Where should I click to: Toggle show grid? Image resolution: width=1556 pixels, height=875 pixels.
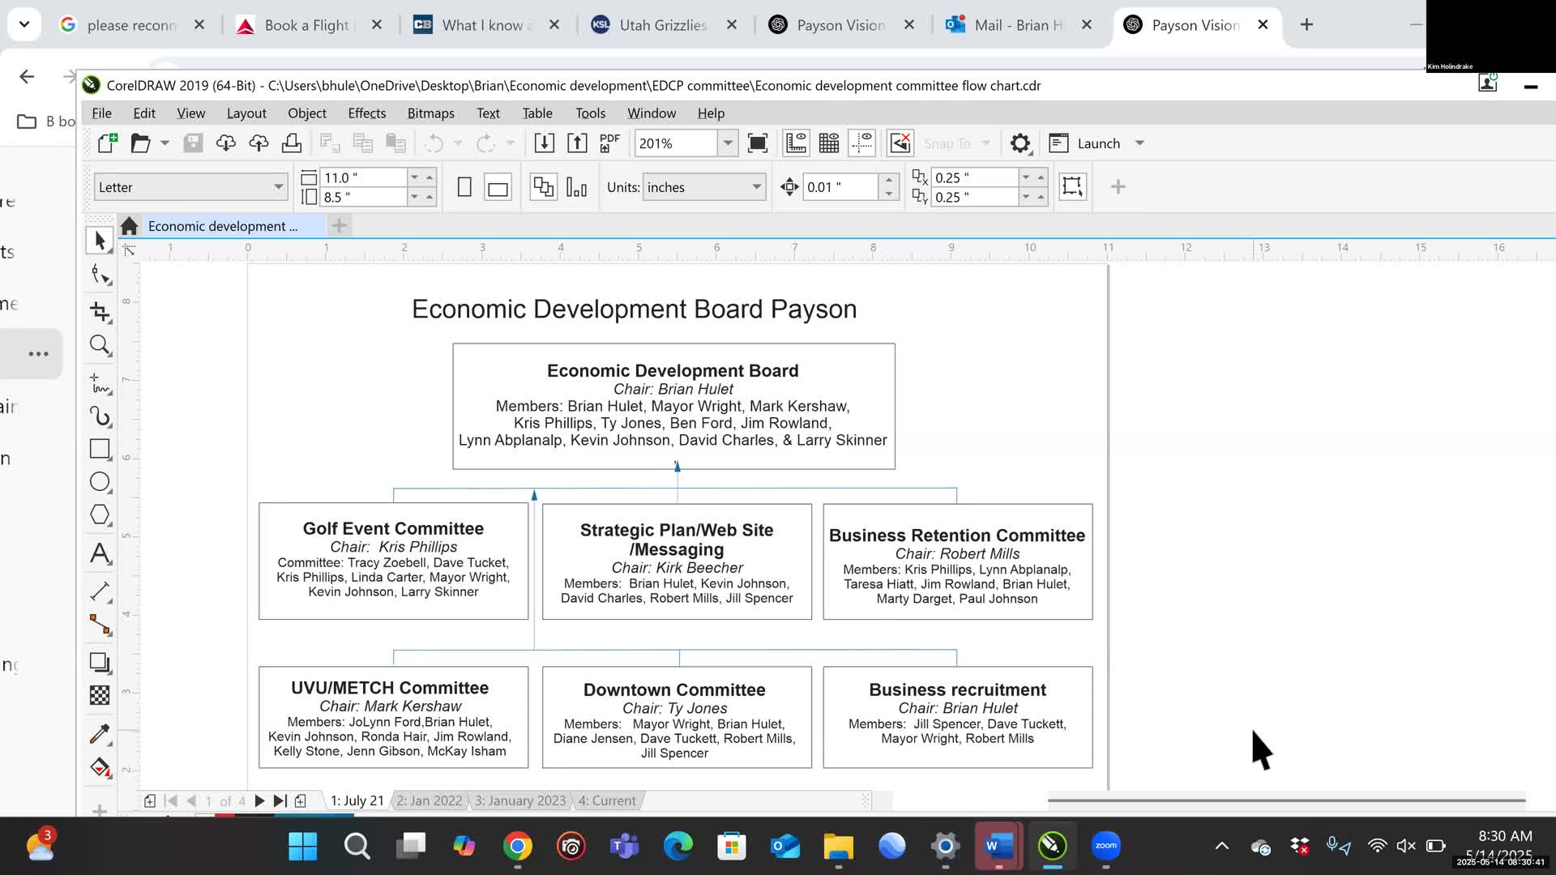[x=829, y=143]
